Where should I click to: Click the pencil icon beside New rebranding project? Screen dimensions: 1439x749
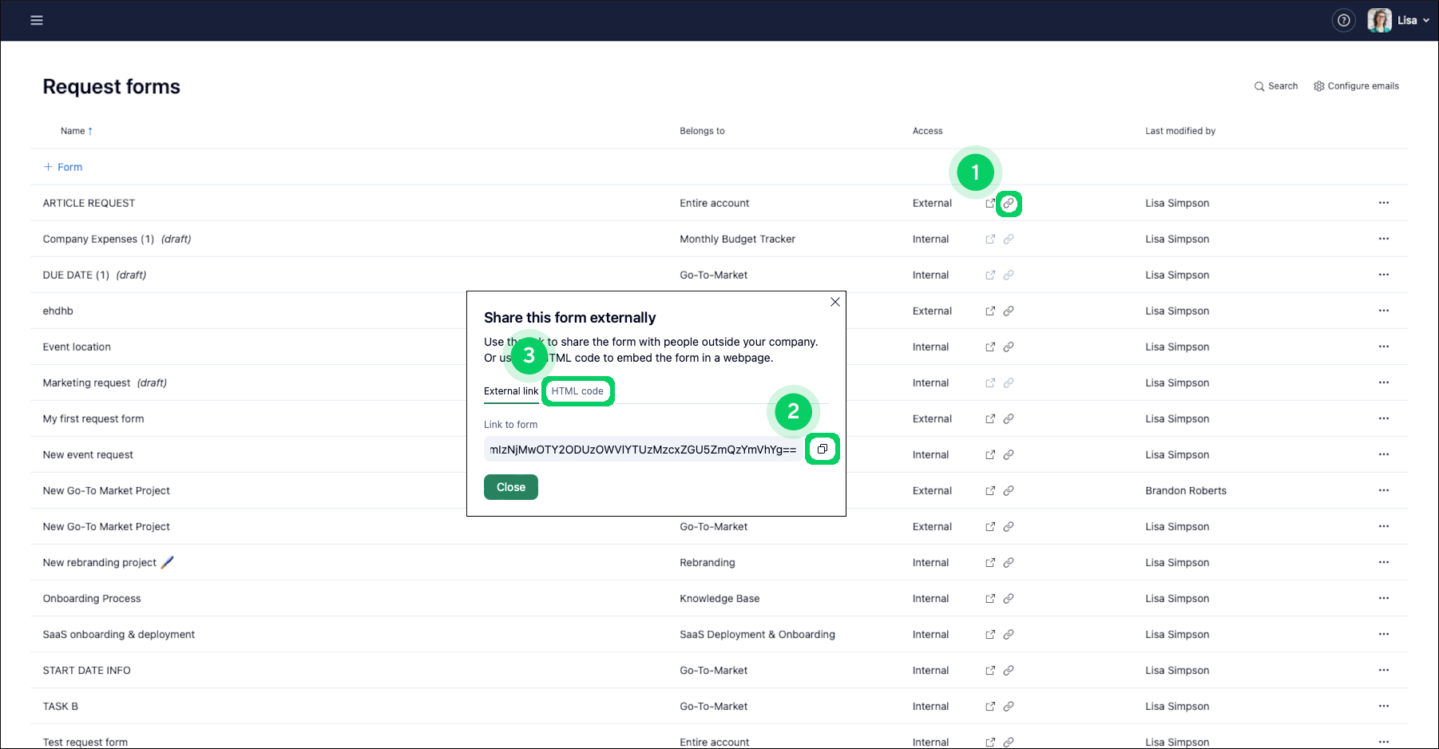tap(167, 562)
